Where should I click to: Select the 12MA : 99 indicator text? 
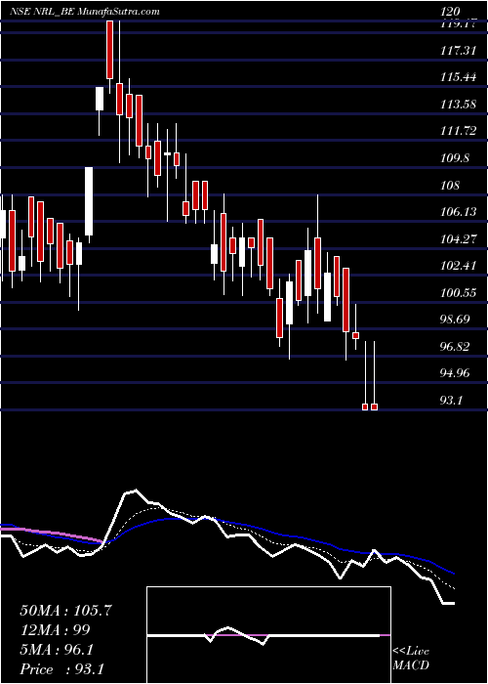click(x=55, y=630)
